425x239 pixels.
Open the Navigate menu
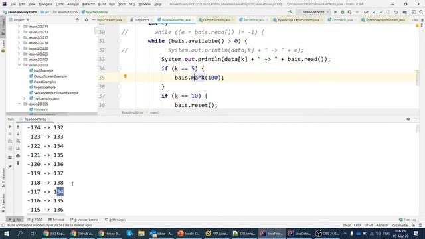(45, 4)
